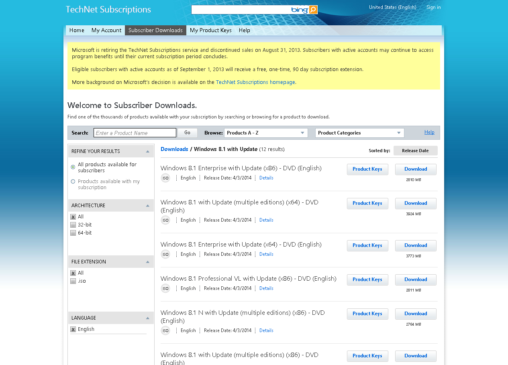Collapse the File Extension filter section
The image size is (508, 365).
(147, 262)
